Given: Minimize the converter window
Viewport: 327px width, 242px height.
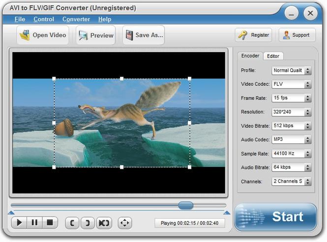Looking at the screenshot, I should pos(291,14).
